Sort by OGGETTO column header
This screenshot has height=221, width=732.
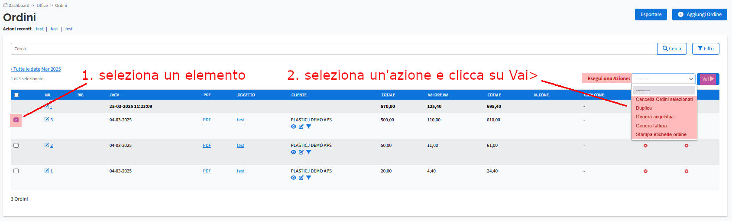coord(246,95)
